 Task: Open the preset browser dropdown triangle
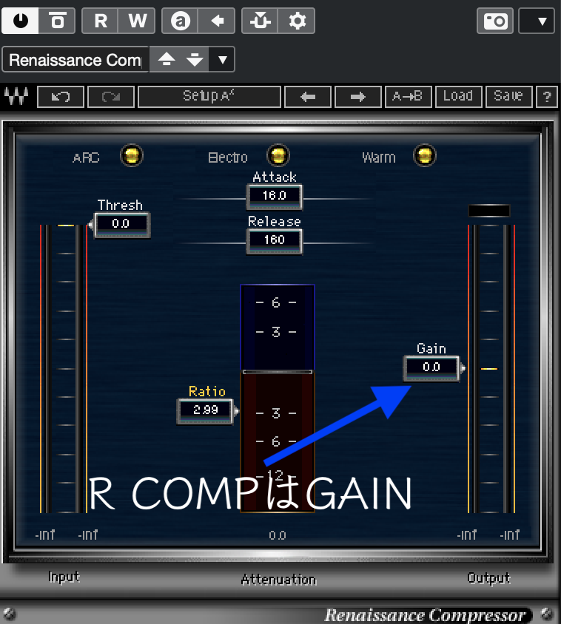tap(222, 60)
